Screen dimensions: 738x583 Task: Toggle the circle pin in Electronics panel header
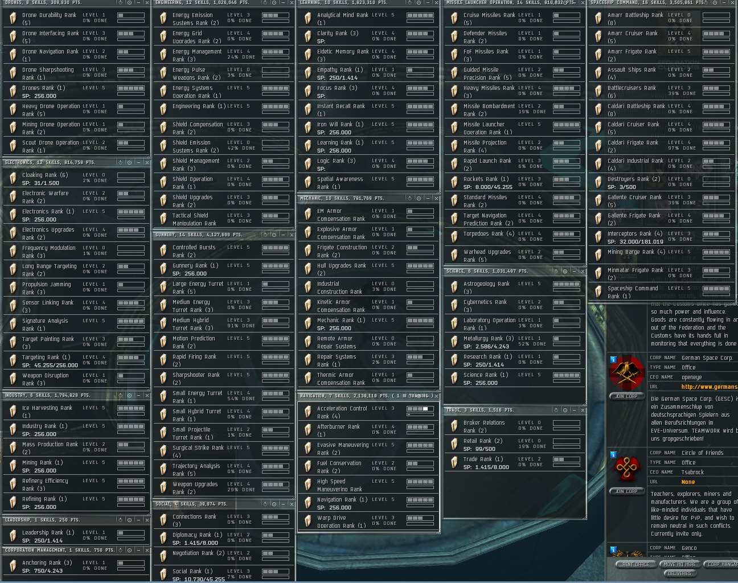click(130, 162)
